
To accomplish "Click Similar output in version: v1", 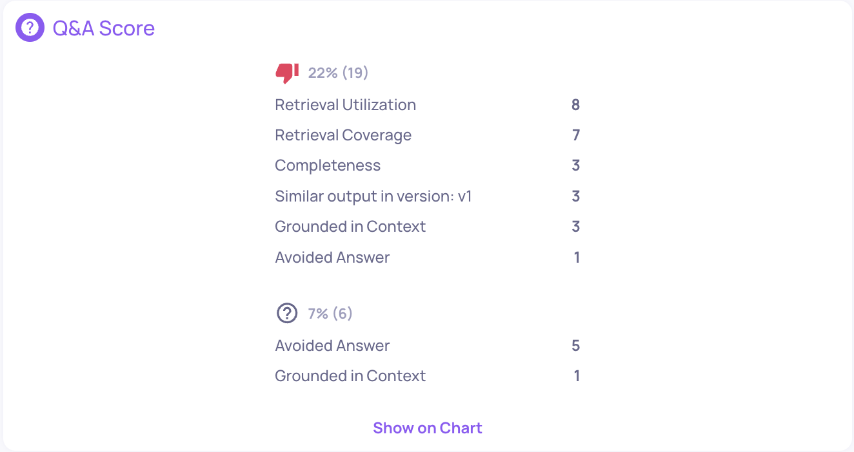I will [373, 196].
